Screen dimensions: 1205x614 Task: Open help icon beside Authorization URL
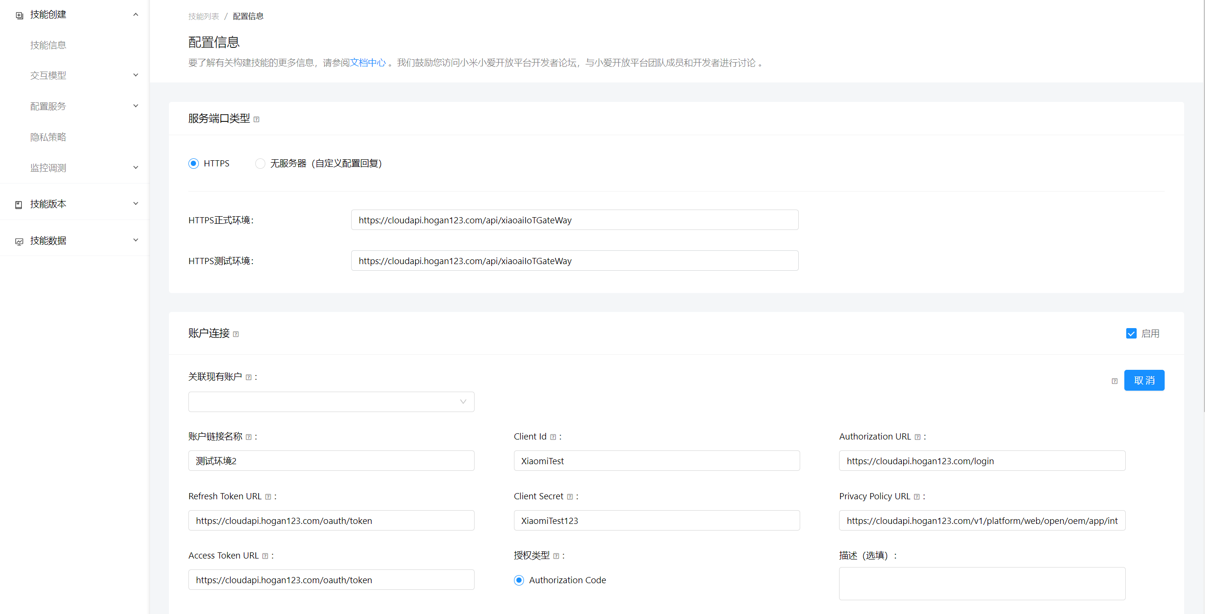coord(917,437)
